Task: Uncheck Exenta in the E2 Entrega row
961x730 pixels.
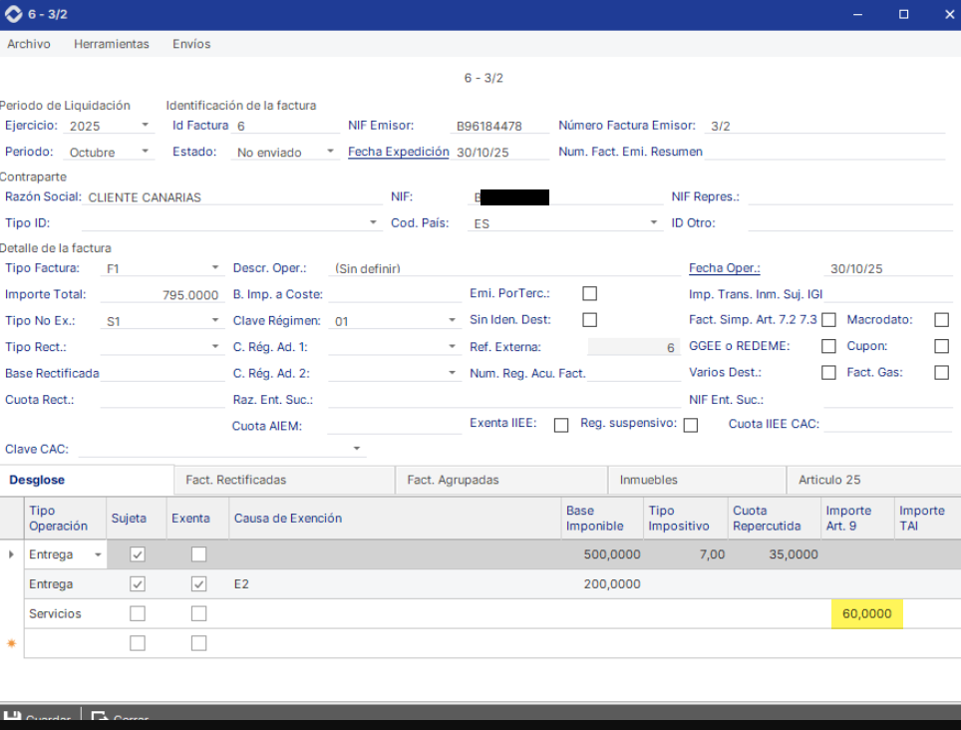Action: point(198,584)
